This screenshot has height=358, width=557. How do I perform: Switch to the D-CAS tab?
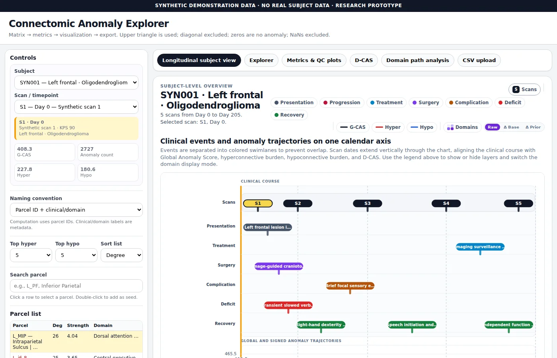(364, 60)
